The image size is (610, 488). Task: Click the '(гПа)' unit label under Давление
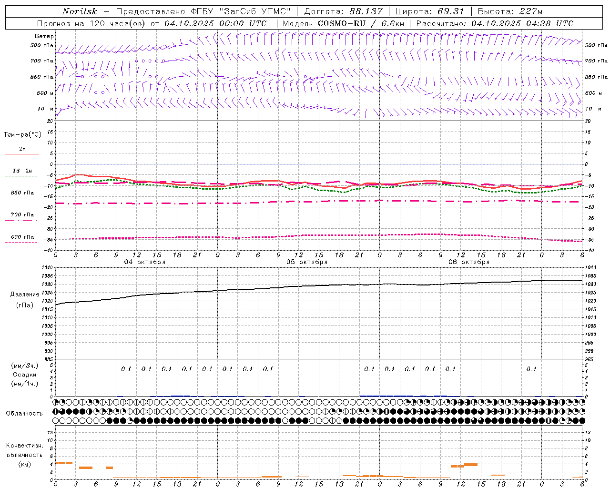(25, 305)
